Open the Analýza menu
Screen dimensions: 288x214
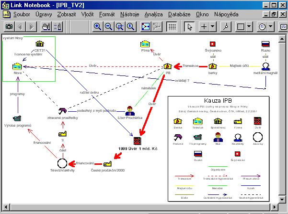(153, 14)
